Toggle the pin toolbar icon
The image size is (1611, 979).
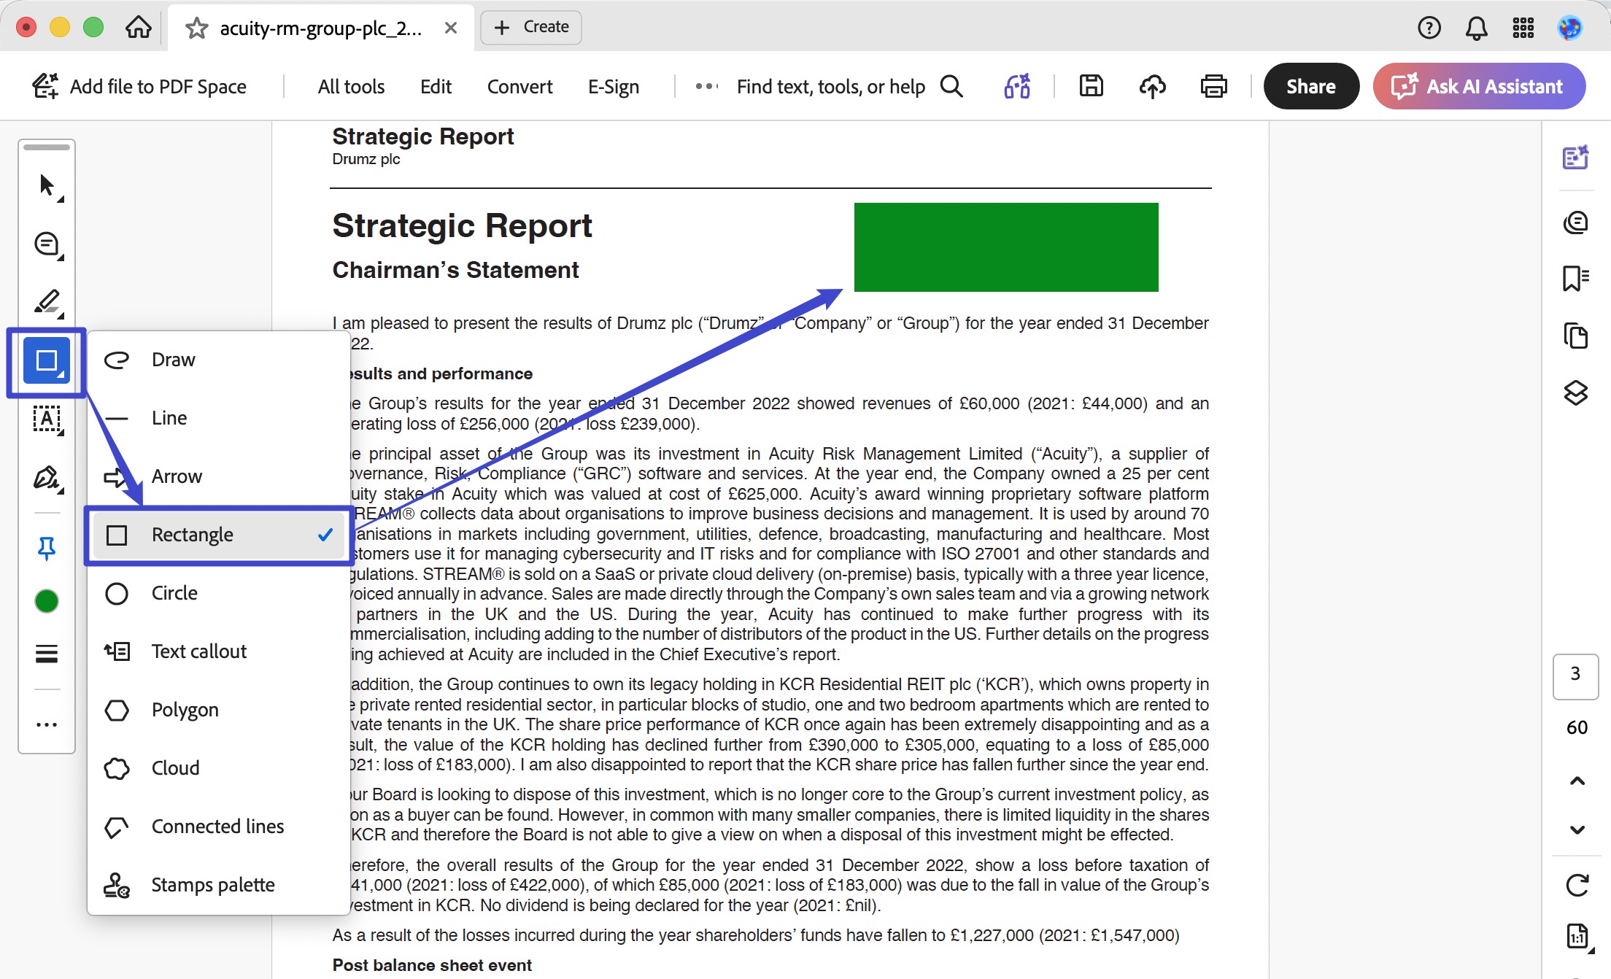47,547
